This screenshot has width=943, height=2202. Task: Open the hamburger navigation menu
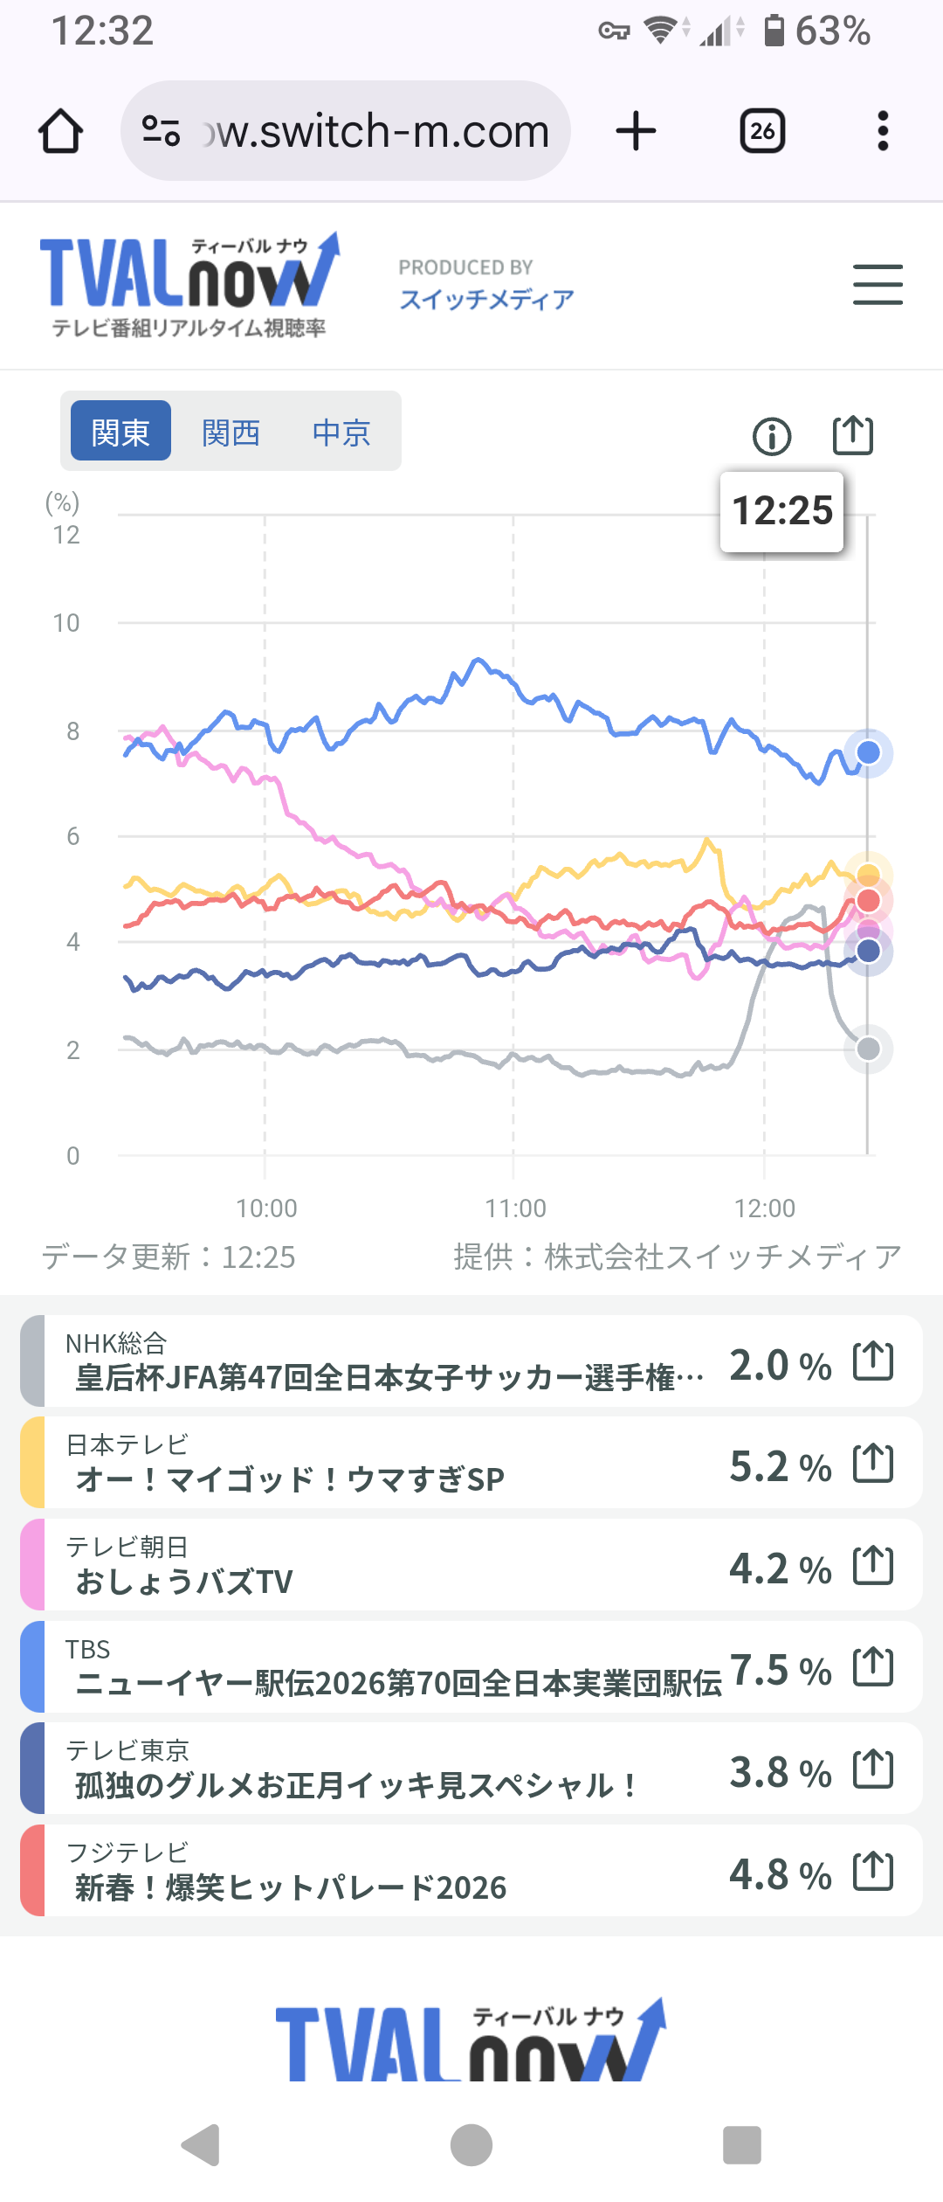click(x=878, y=285)
